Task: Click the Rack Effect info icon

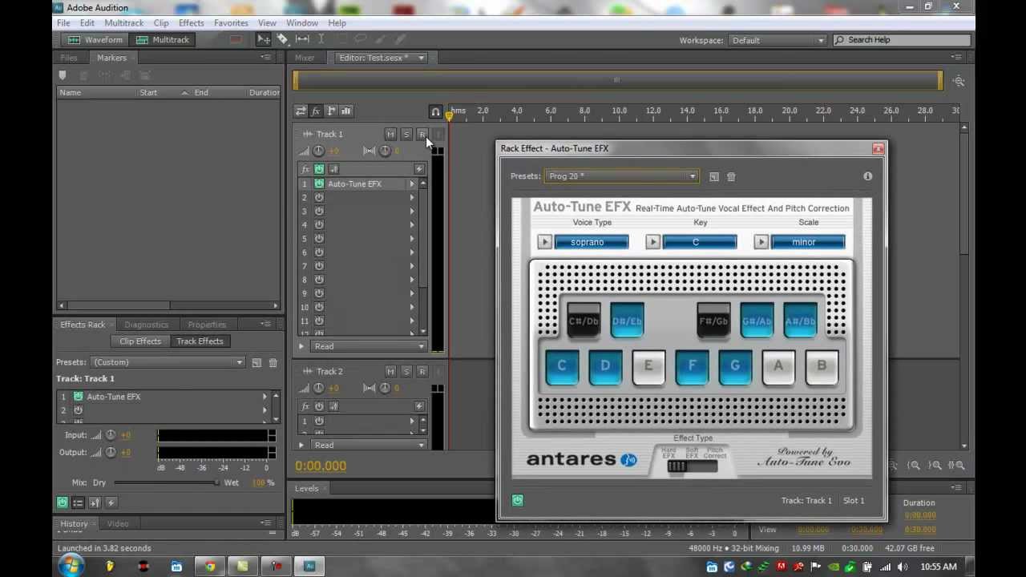Action: [867, 176]
